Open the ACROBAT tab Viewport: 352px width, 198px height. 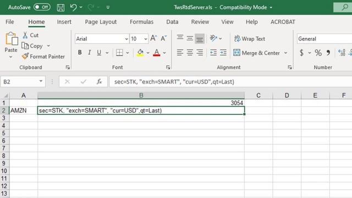point(283,22)
